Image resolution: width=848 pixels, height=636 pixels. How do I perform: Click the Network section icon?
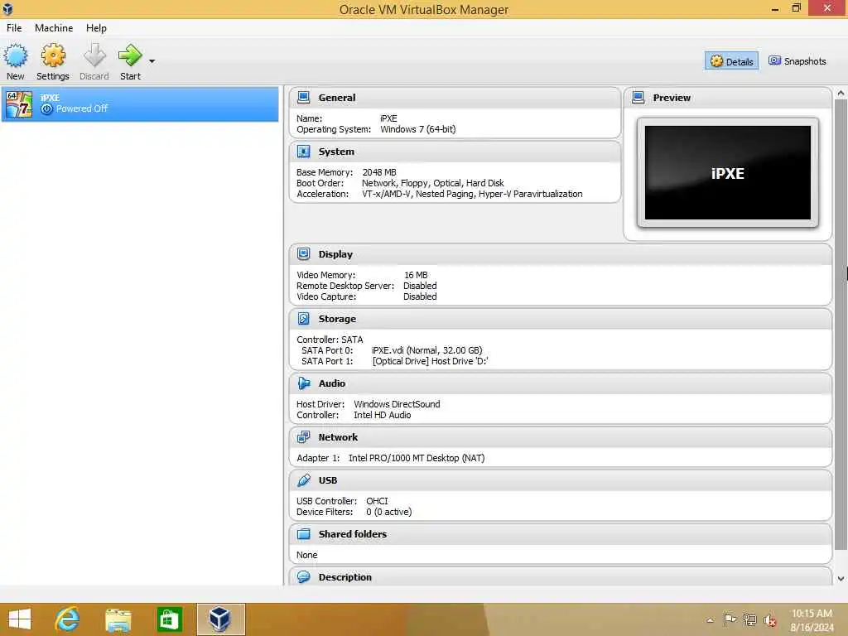(x=303, y=437)
